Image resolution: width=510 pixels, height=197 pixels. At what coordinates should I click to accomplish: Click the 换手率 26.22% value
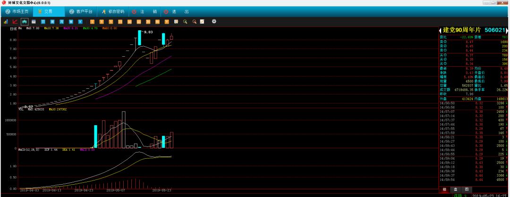coord(503,89)
